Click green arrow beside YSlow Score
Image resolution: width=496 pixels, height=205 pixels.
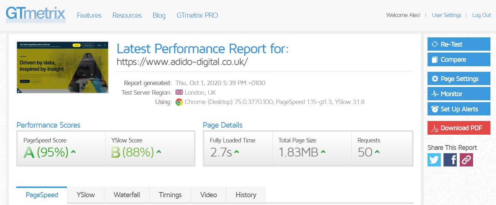pos(159,152)
